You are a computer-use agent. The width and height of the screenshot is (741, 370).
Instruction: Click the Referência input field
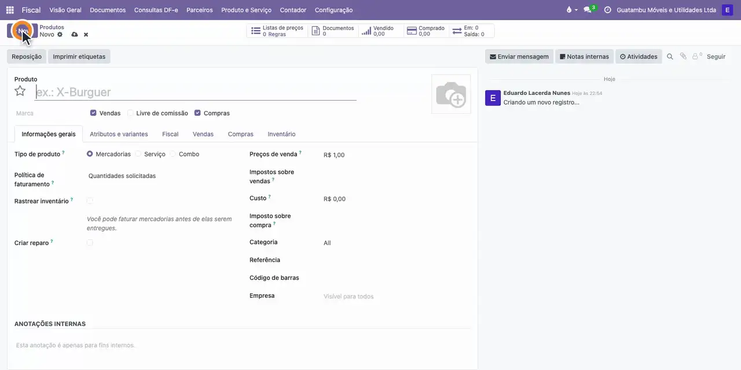tap(397, 260)
